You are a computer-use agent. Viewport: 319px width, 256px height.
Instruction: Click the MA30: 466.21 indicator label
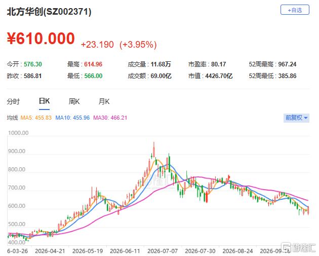pos(110,118)
